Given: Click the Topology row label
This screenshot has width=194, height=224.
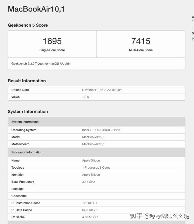Looking at the screenshot, I should point(18,168).
